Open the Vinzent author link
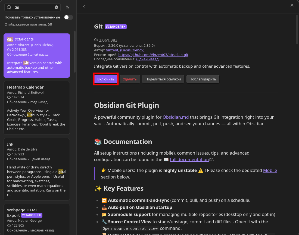Image resolution: width=299 pixels, height=235 pixels. 125,50
